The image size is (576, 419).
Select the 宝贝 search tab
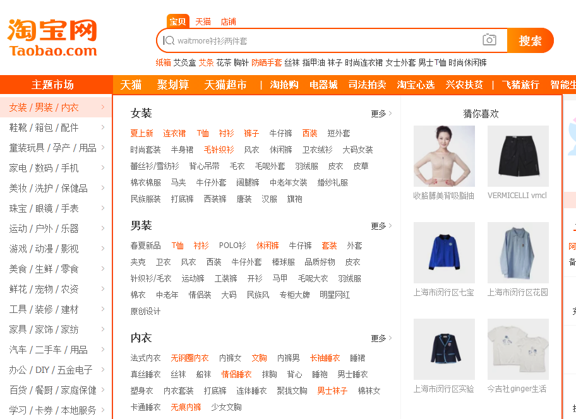tap(178, 21)
